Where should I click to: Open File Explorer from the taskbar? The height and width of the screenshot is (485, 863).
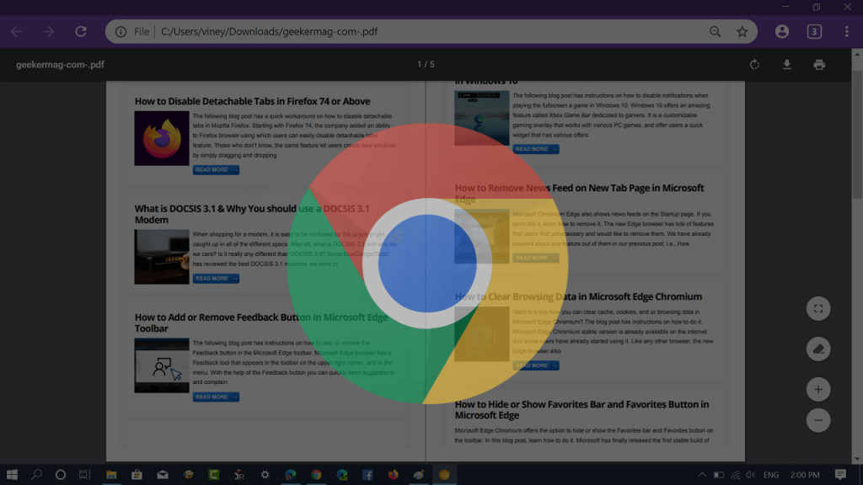coord(111,475)
